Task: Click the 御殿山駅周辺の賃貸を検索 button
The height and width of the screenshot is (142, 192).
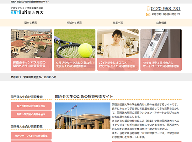Action: [31, 114]
